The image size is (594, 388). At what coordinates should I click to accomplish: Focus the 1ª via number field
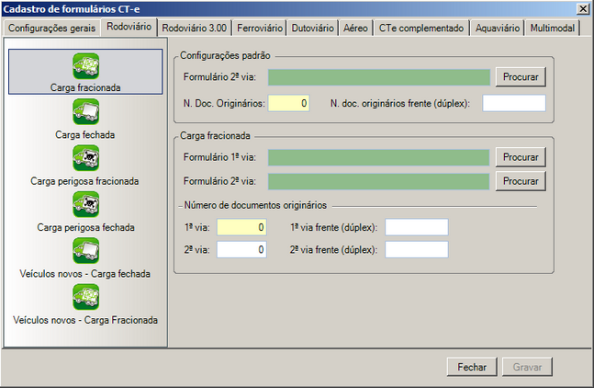click(x=241, y=227)
